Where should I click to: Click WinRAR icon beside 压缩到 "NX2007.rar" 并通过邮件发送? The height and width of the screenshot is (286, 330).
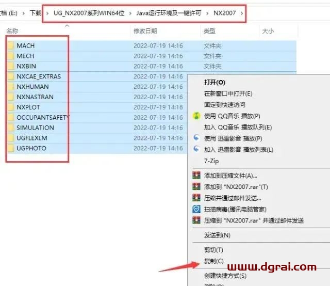(196, 220)
